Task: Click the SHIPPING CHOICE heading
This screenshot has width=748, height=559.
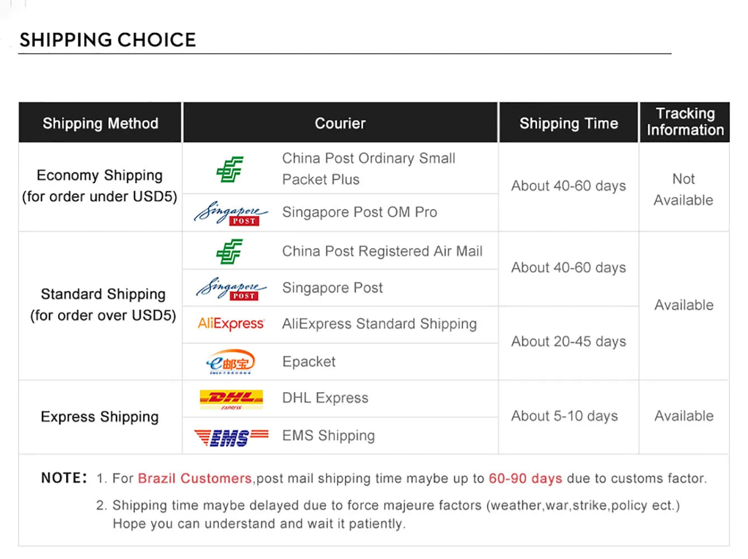Action: [x=107, y=40]
